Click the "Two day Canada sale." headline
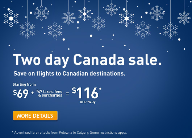This screenshot has height=138, width=192. pos(87,60)
